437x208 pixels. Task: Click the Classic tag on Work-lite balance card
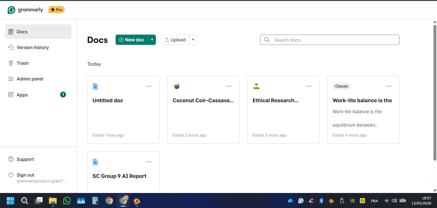pyautogui.click(x=342, y=86)
